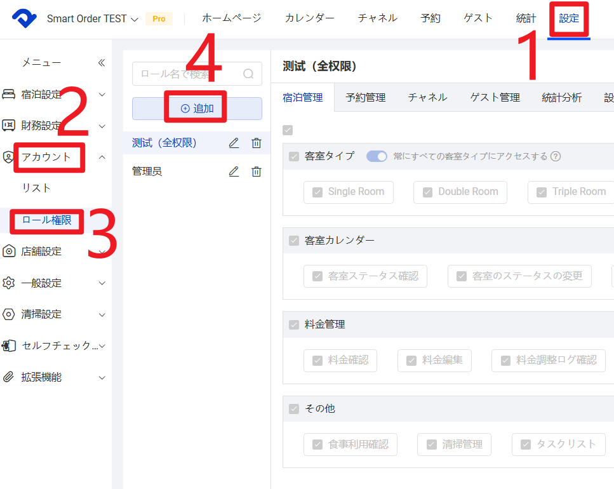614x489 pixels.
Task: Toggle the 料金管理 section checkbox
Action: [294, 325]
